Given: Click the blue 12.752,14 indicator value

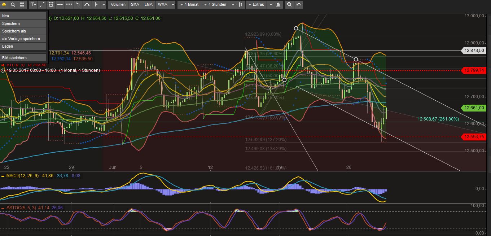Looking at the screenshot, I should coord(61,58).
